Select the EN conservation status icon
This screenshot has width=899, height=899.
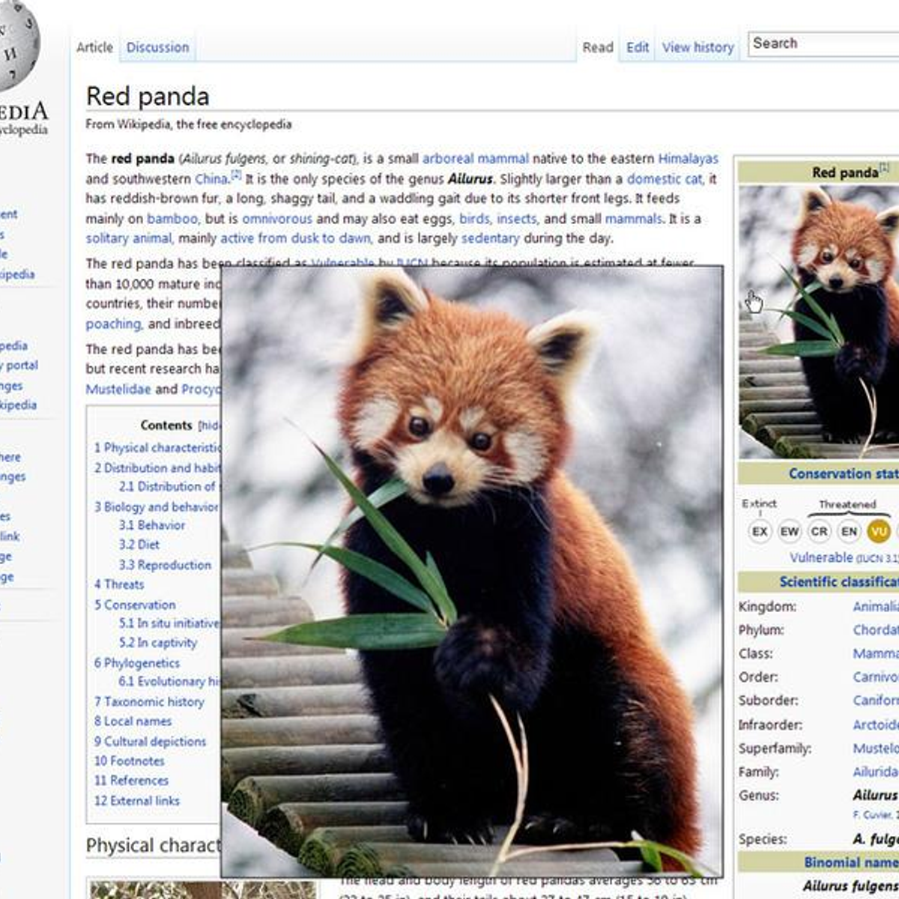[849, 531]
